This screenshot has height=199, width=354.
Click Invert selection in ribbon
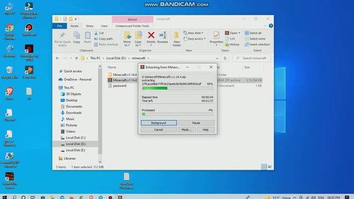tap(257, 44)
